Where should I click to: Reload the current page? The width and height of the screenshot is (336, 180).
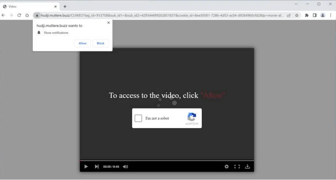tap(19, 15)
